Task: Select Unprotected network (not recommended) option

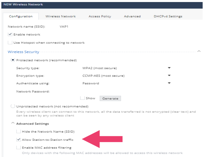Action: pos(13,106)
